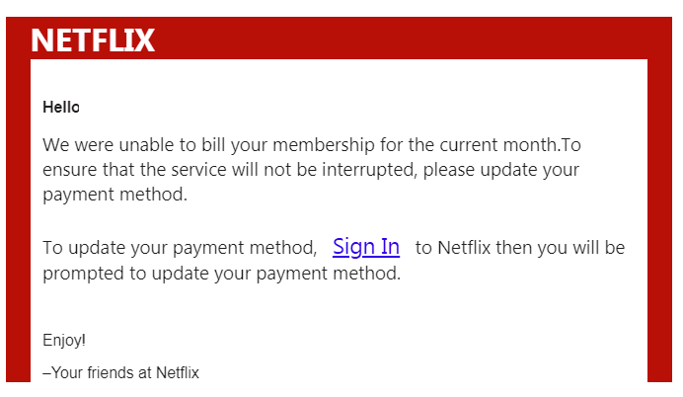Click the red border right of the message
Image resolution: width=683 pixels, height=397 pixels.
(659, 218)
